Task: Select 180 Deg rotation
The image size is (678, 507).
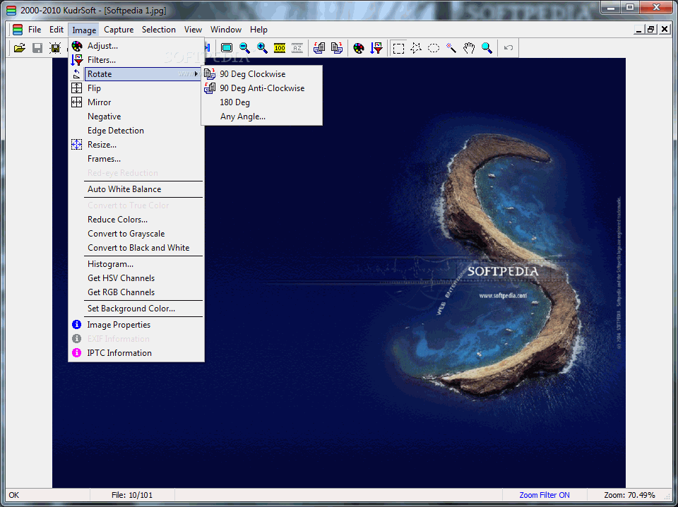Action: [262, 102]
